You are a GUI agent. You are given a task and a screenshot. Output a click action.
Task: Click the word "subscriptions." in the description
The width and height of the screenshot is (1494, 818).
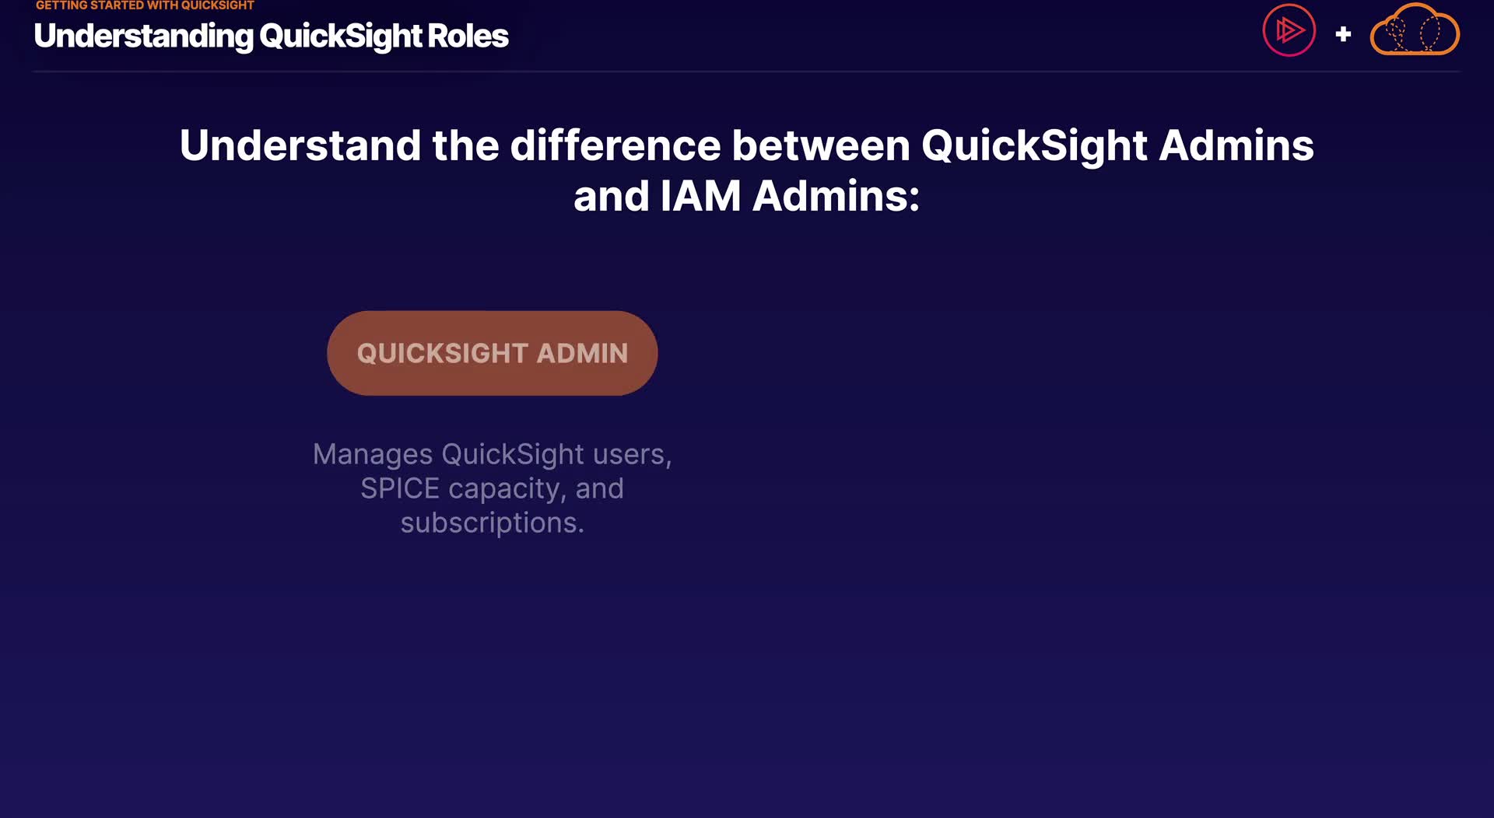point(492,523)
